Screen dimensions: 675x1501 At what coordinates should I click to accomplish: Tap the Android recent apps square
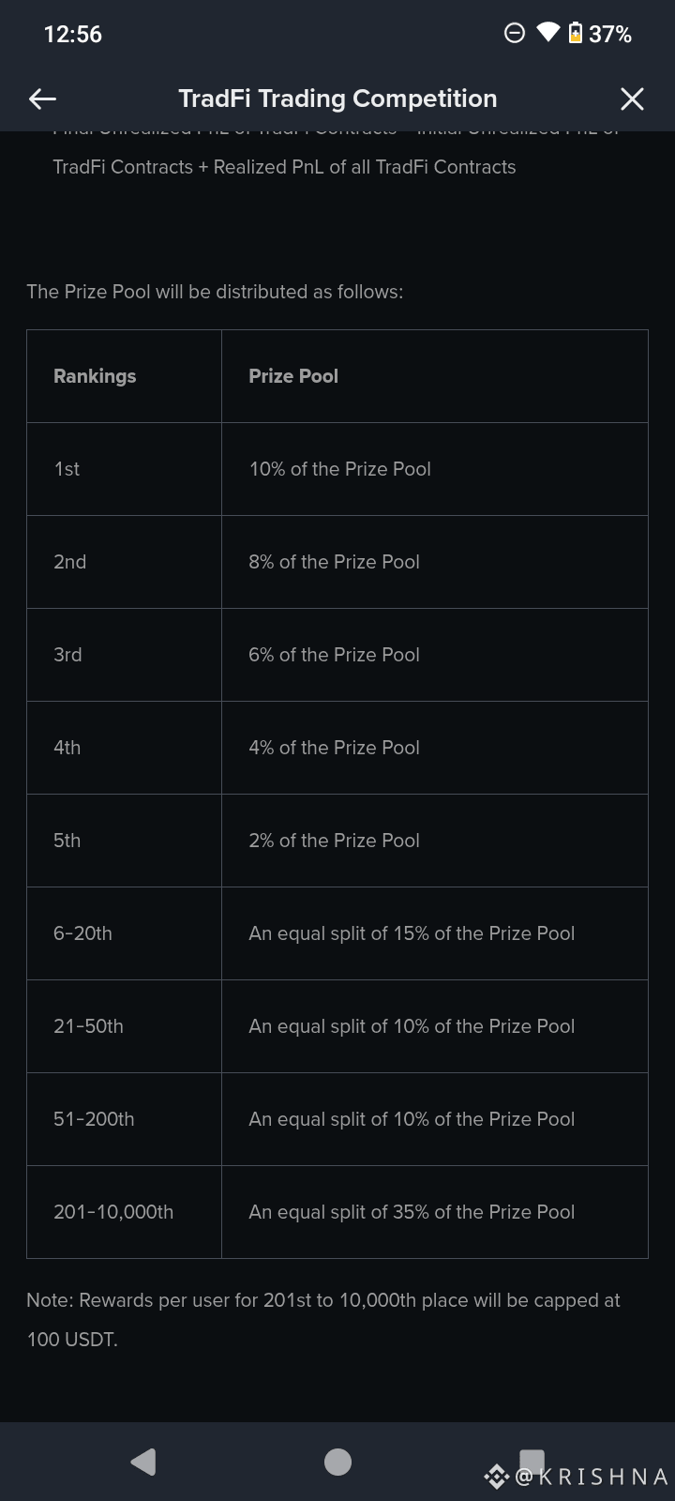pos(532,1460)
